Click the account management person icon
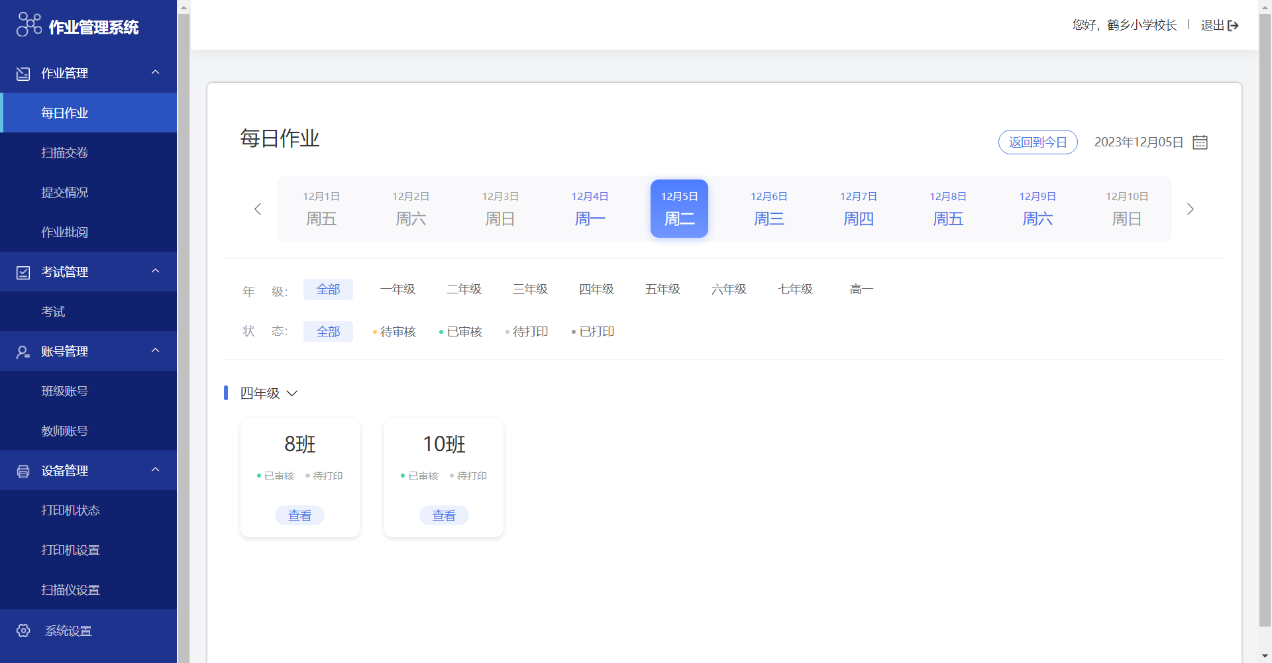This screenshot has height=663, width=1272. click(23, 352)
